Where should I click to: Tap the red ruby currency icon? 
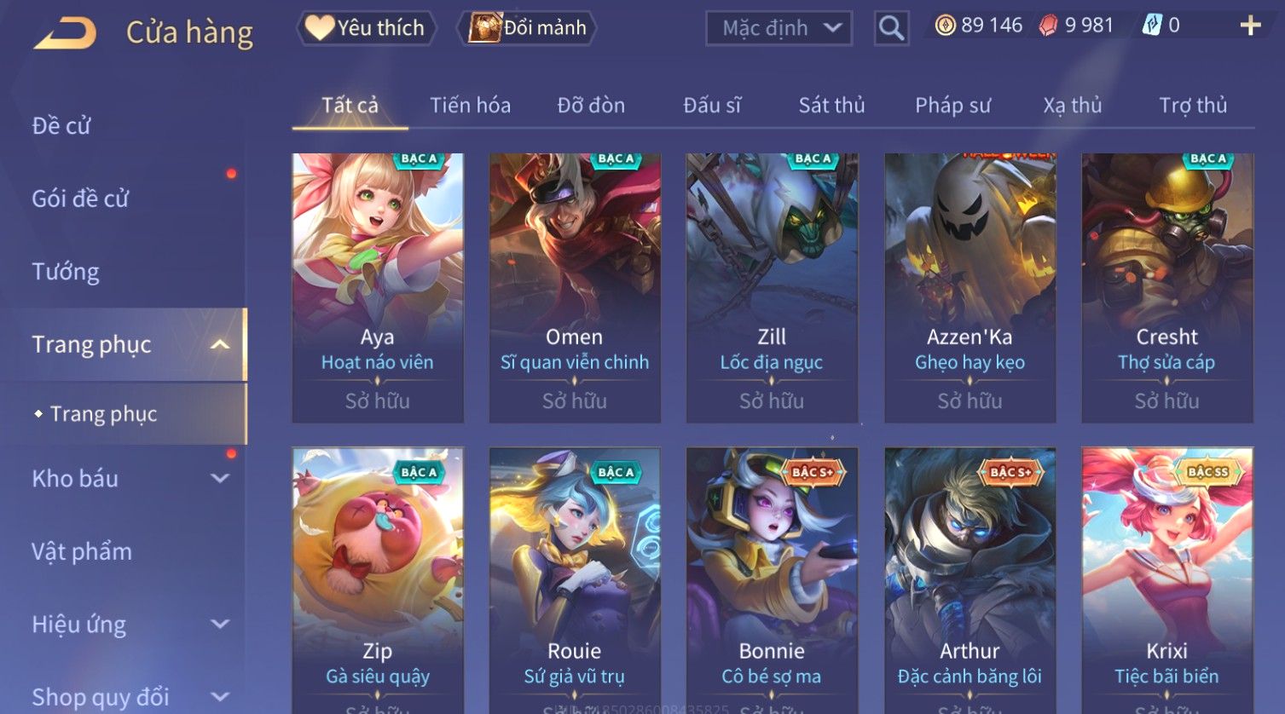[1048, 26]
